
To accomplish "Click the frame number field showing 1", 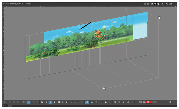I will click(5, 106).
